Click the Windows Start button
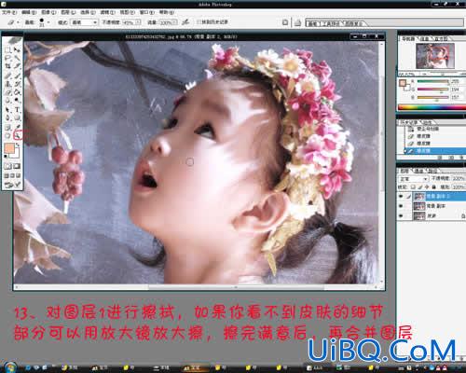The width and height of the screenshot is (466, 373). coord(9,367)
